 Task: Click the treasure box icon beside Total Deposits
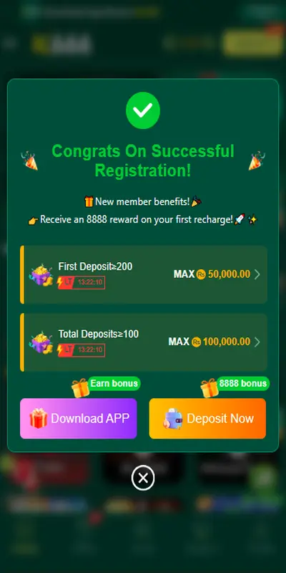(x=41, y=342)
